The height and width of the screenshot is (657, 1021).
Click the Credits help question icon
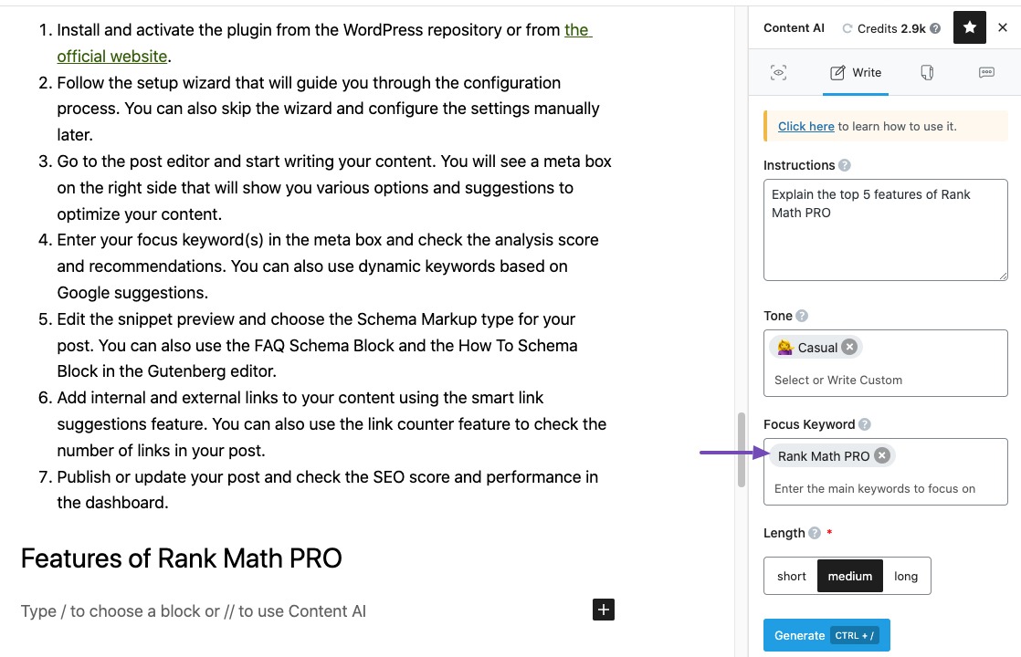(x=935, y=28)
